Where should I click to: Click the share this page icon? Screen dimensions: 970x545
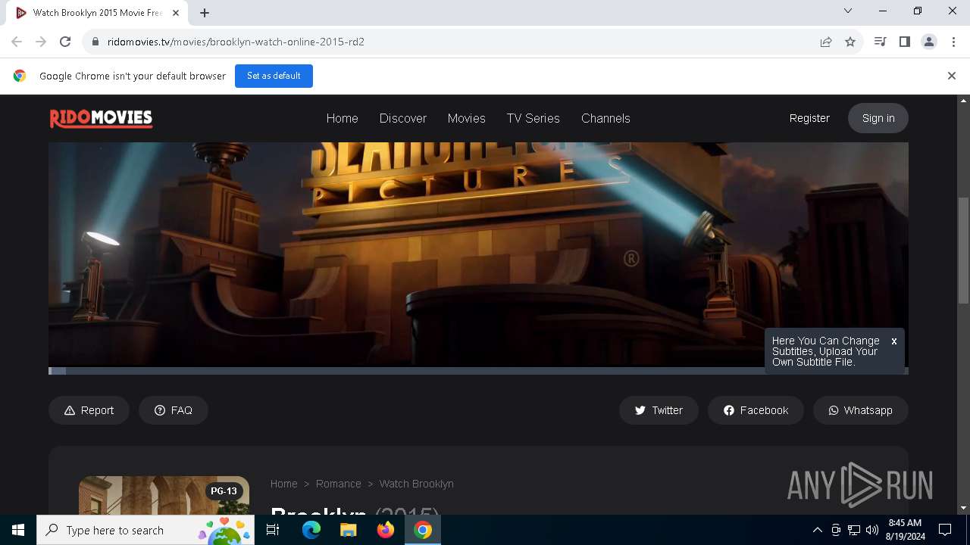pyautogui.click(x=826, y=42)
